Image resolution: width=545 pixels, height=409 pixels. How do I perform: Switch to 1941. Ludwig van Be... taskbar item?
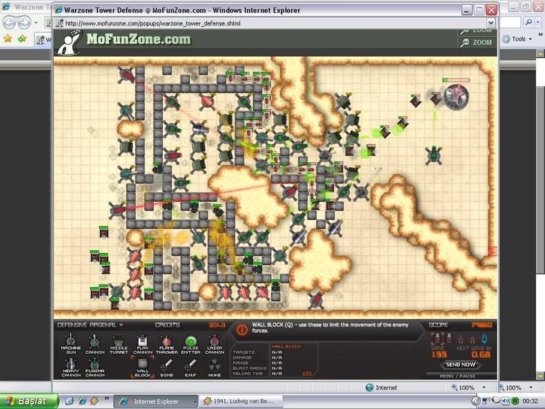240,402
